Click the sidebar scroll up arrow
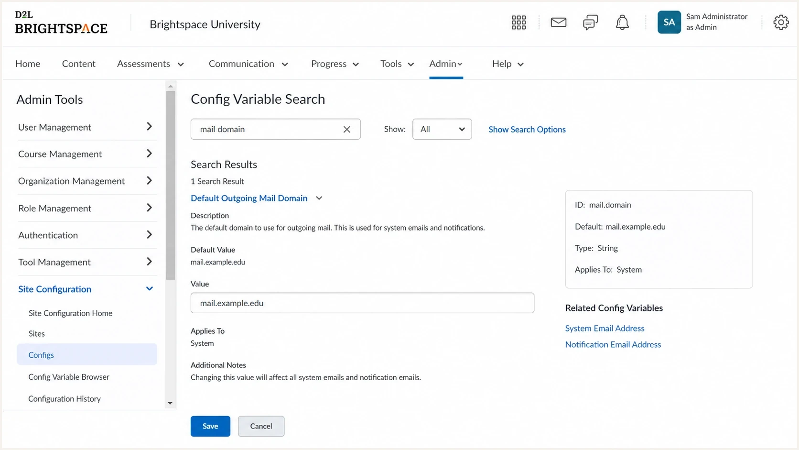799x450 pixels. point(171,86)
